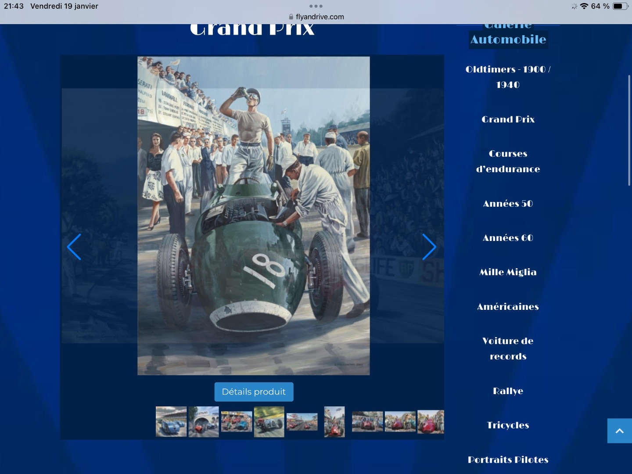
Task: Click the page scrollbar on the right edge
Action: pyautogui.click(x=629, y=130)
